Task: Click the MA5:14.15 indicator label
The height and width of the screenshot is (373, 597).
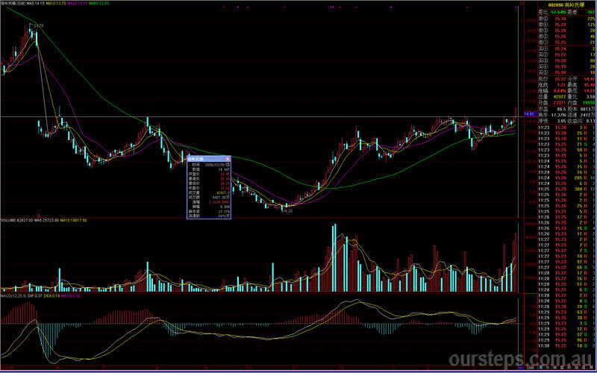Action: pos(36,3)
